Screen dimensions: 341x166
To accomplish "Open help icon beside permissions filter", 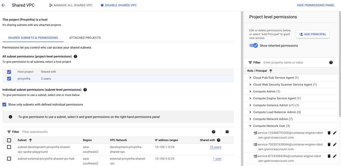I will coord(331,62).
